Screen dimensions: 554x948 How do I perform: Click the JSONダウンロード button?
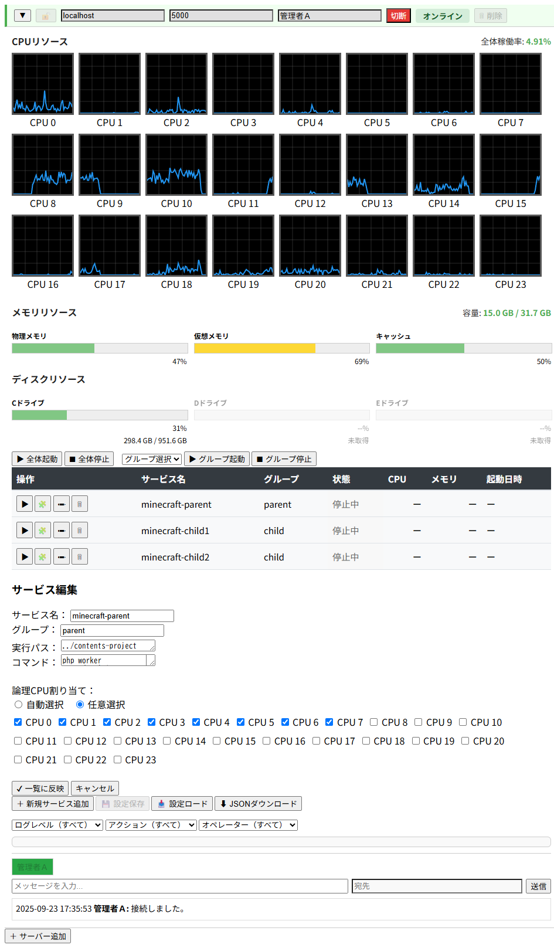pos(258,804)
